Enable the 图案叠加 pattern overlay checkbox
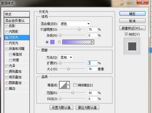 [7, 83]
